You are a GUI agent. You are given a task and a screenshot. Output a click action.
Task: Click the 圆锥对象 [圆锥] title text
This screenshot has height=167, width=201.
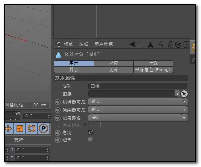tap(82, 54)
